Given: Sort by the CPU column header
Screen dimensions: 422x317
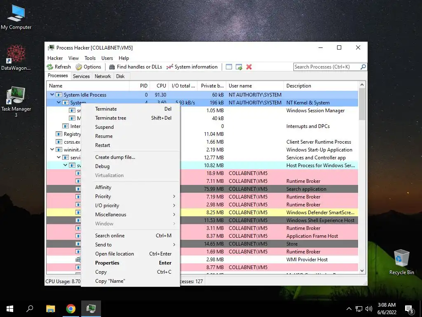Looking at the screenshot, I should [x=159, y=86].
